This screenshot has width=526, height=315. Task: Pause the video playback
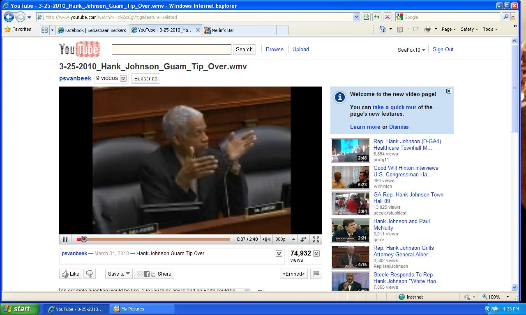(65, 239)
